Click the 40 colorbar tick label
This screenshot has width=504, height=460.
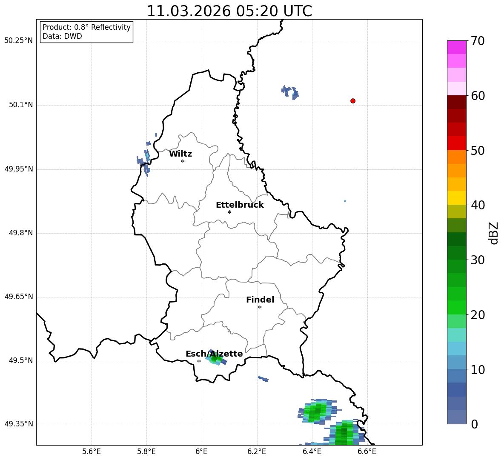click(478, 205)
